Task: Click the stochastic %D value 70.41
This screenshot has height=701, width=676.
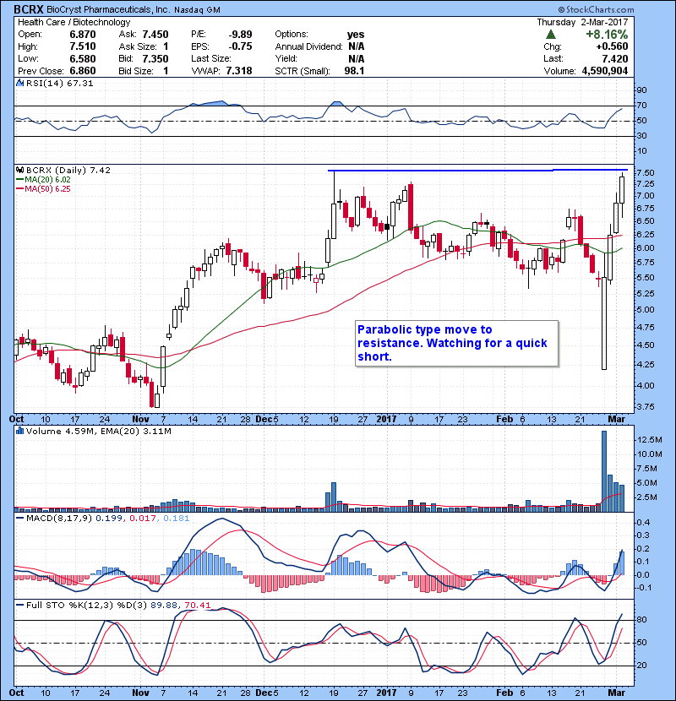Action: click(x=197, y=606)
